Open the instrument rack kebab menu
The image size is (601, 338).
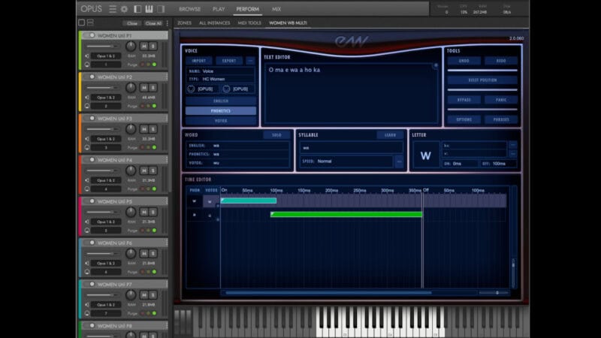point(168,23)
